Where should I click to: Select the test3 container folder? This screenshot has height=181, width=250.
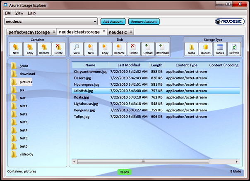pyautogui.click(x=19, y=122)
